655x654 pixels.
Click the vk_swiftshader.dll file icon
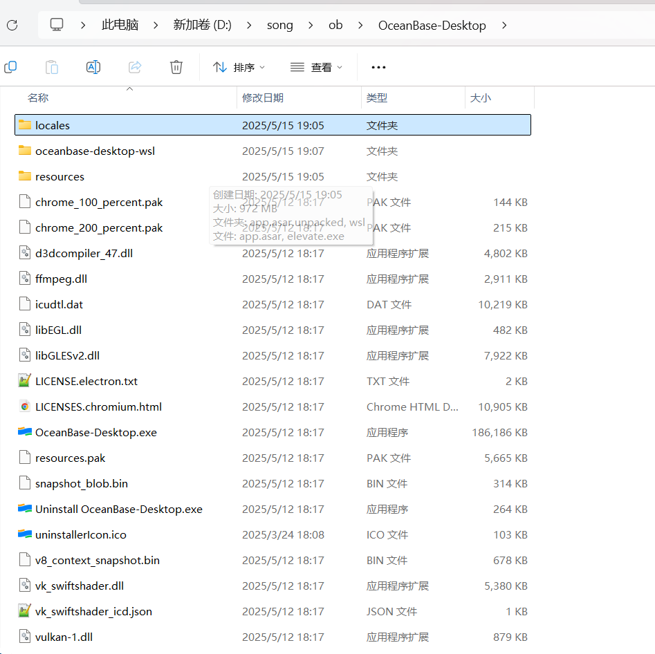tap(25, 586)
